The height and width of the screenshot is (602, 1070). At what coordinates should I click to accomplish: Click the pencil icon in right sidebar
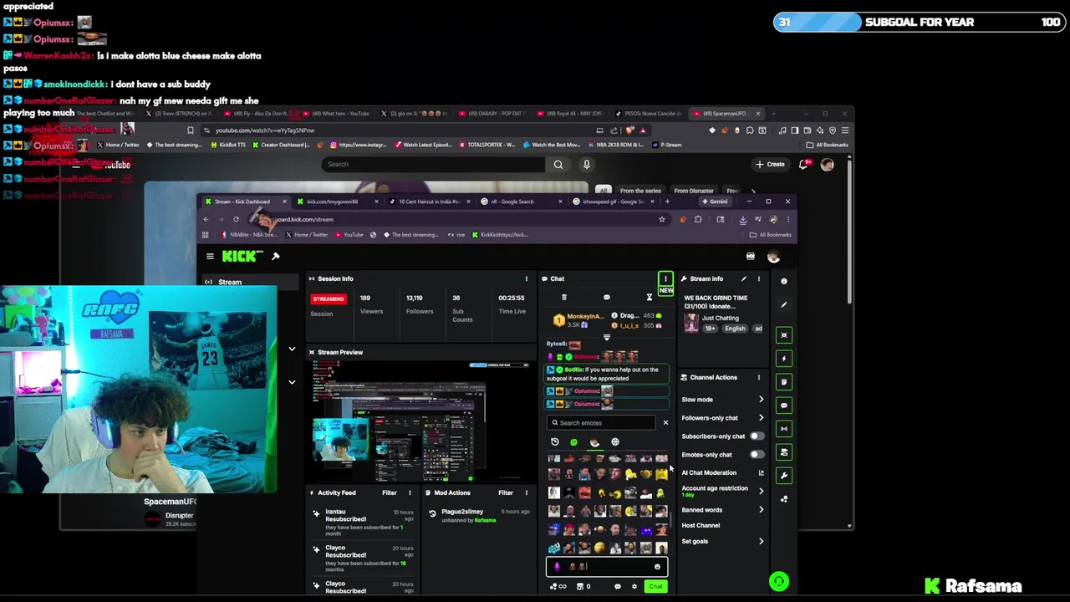point(784,304)
